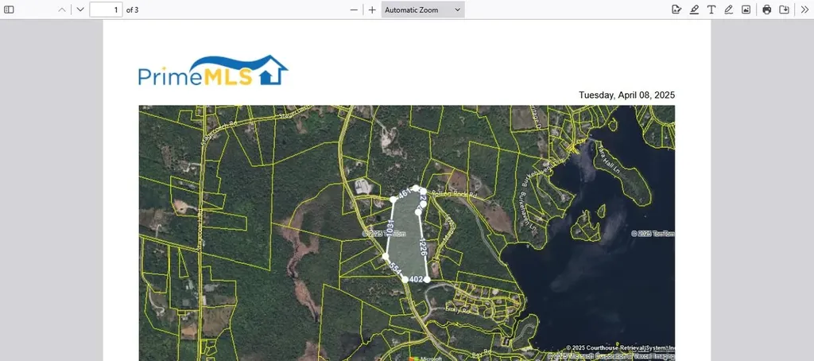Image resolution: width=814 pixels, height=361 pixels.
Task: Click the 461 boundary label on map
Action: [404, 193]
